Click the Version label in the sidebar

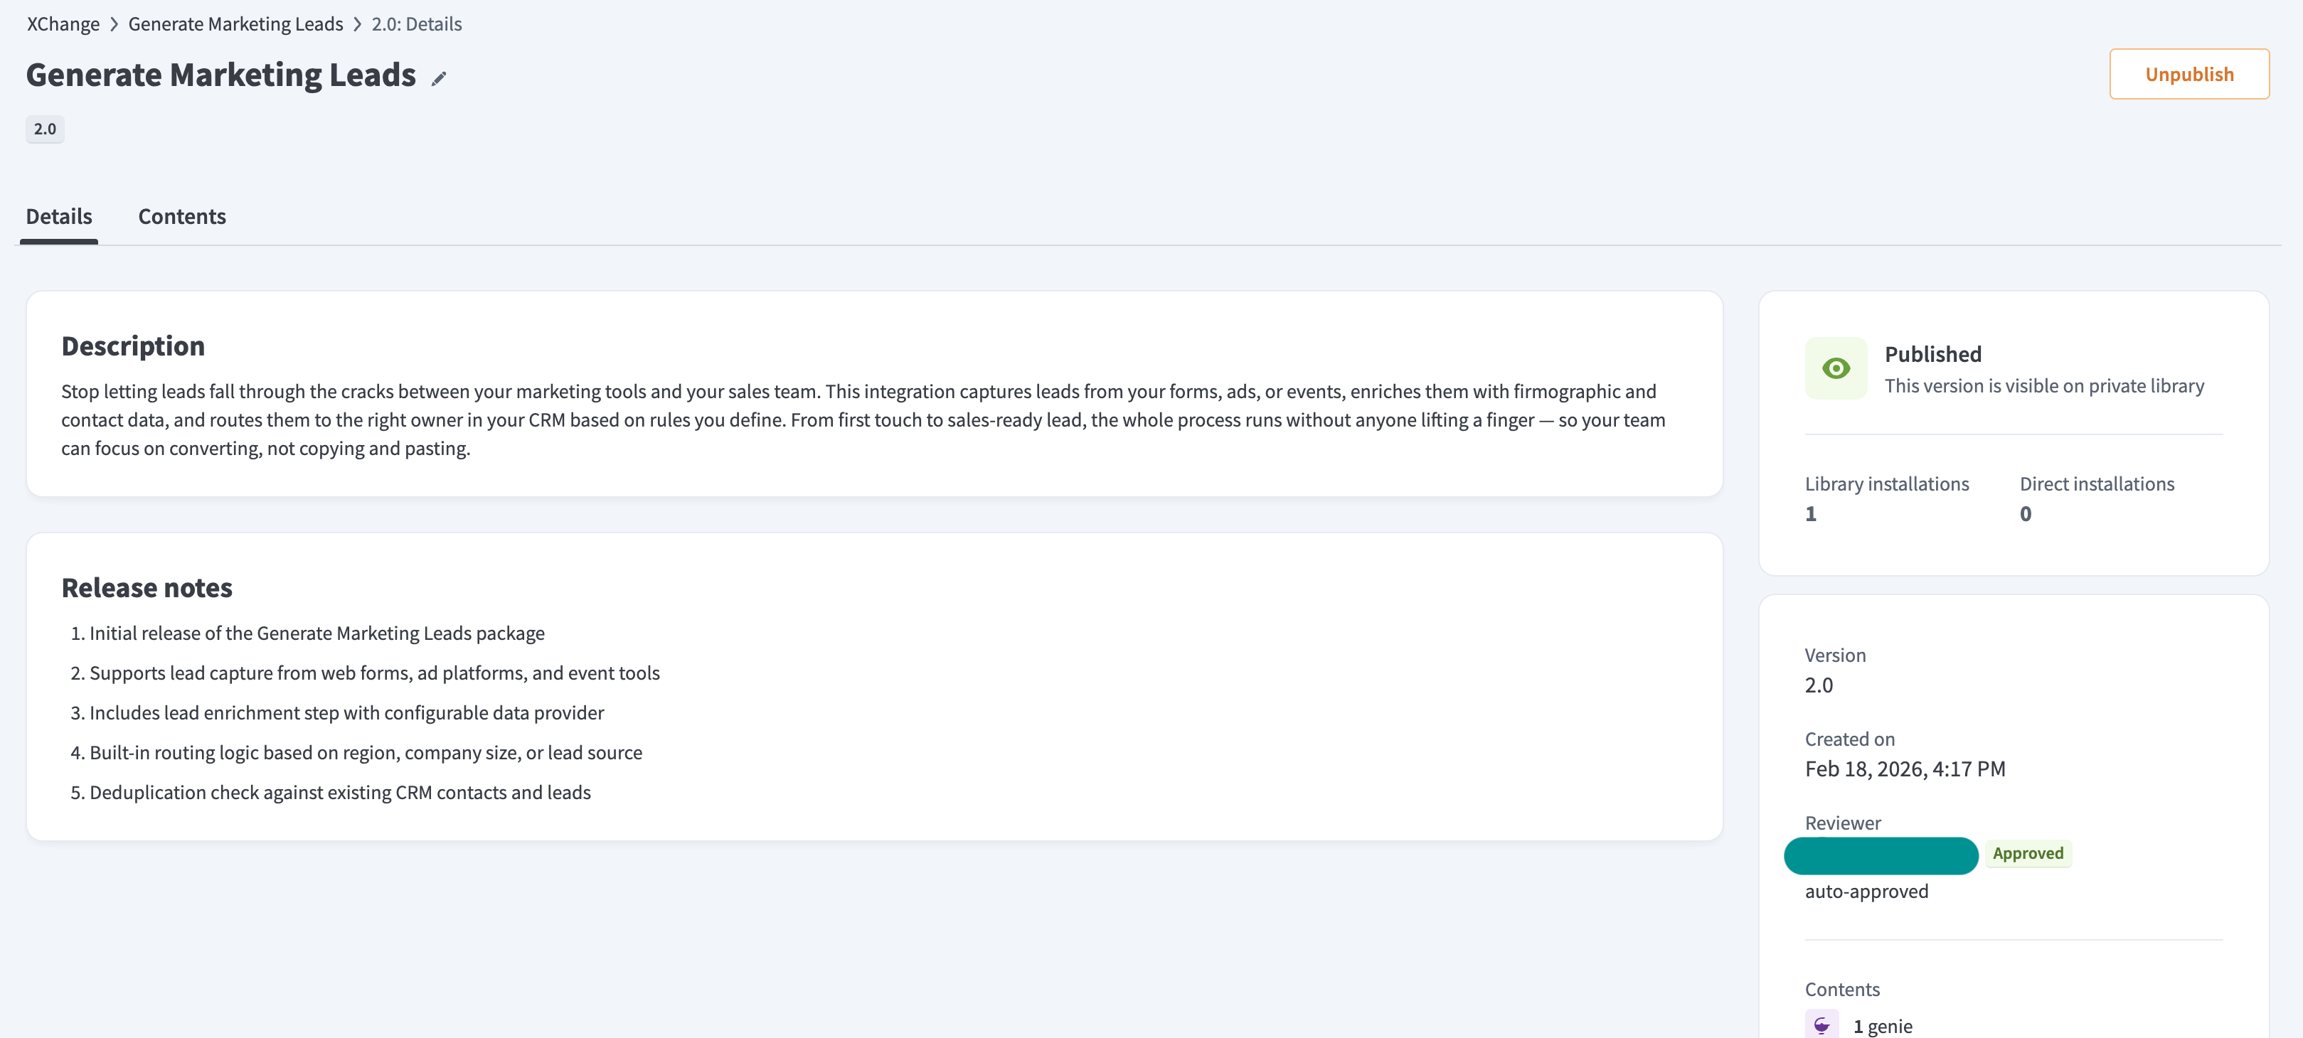click(x=1834, y=656)
